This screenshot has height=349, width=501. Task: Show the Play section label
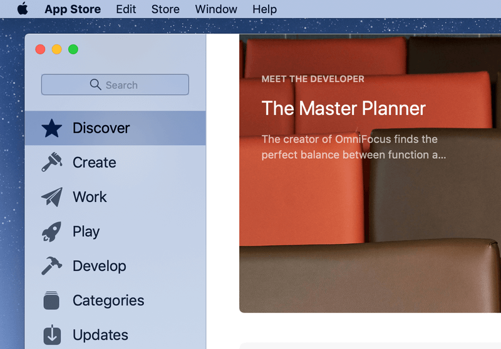click(x=86, y=231)
